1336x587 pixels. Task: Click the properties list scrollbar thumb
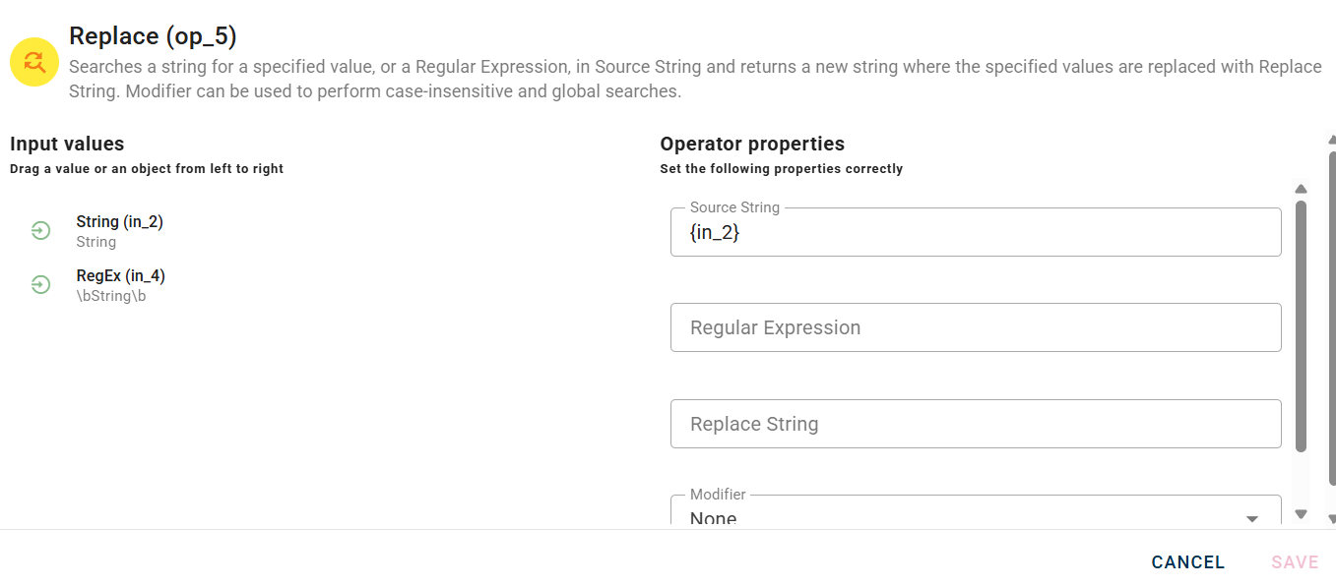tap(1301, 324)
